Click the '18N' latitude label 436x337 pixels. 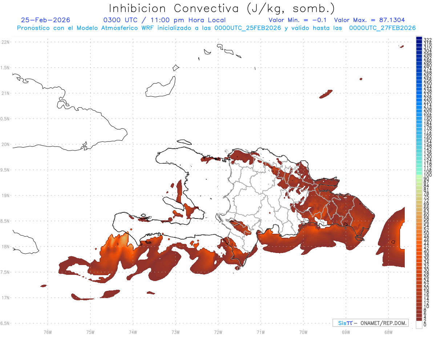point(5,246)
